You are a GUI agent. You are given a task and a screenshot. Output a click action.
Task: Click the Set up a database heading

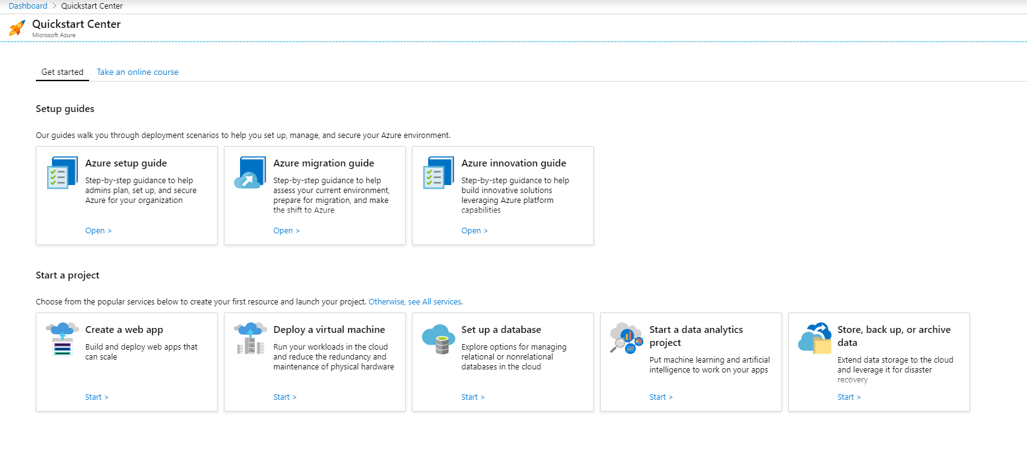click(x=501, y=330)
